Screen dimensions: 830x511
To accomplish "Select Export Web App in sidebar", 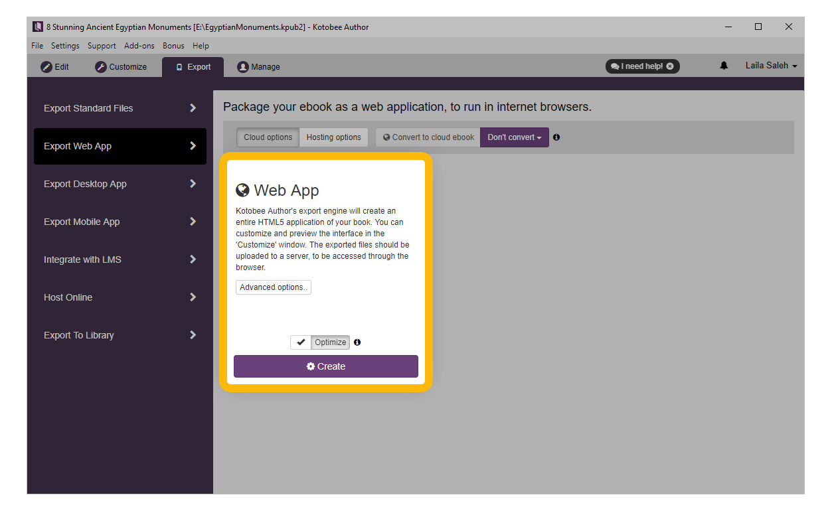I will [120, 146].
